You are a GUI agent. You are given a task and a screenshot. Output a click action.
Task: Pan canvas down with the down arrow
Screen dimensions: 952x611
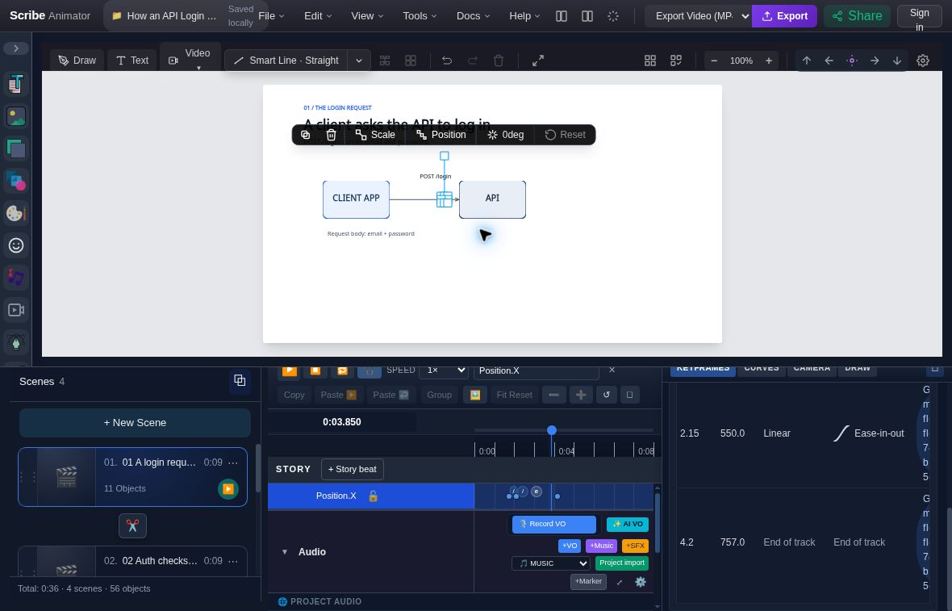click(897, 60)
